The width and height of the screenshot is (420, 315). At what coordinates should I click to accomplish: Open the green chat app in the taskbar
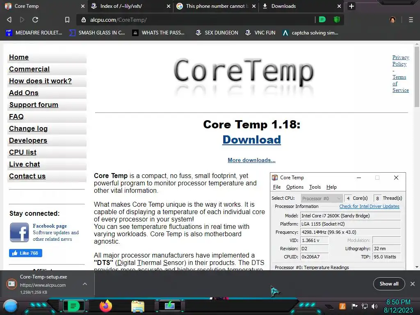click(73, 306)
